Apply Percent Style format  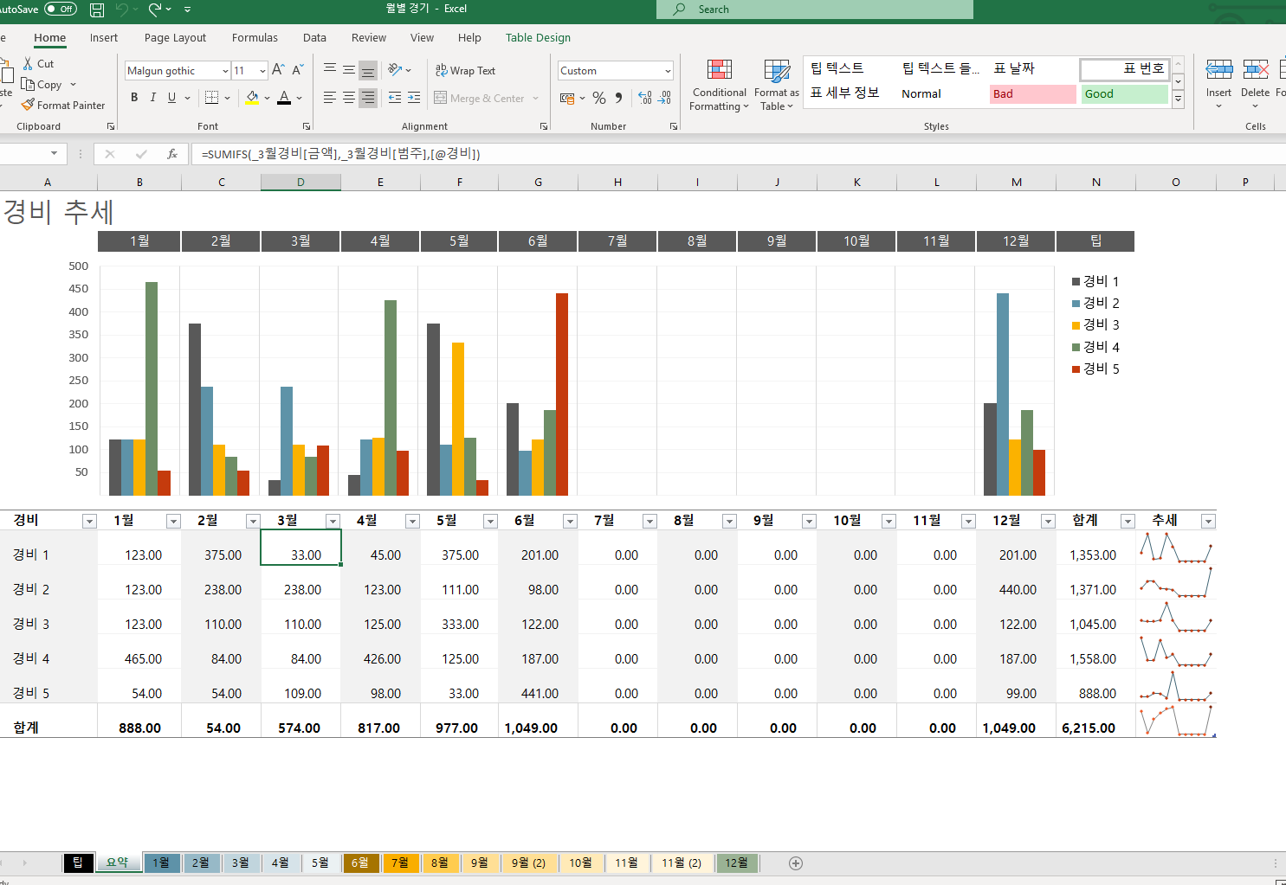point(599,98)
